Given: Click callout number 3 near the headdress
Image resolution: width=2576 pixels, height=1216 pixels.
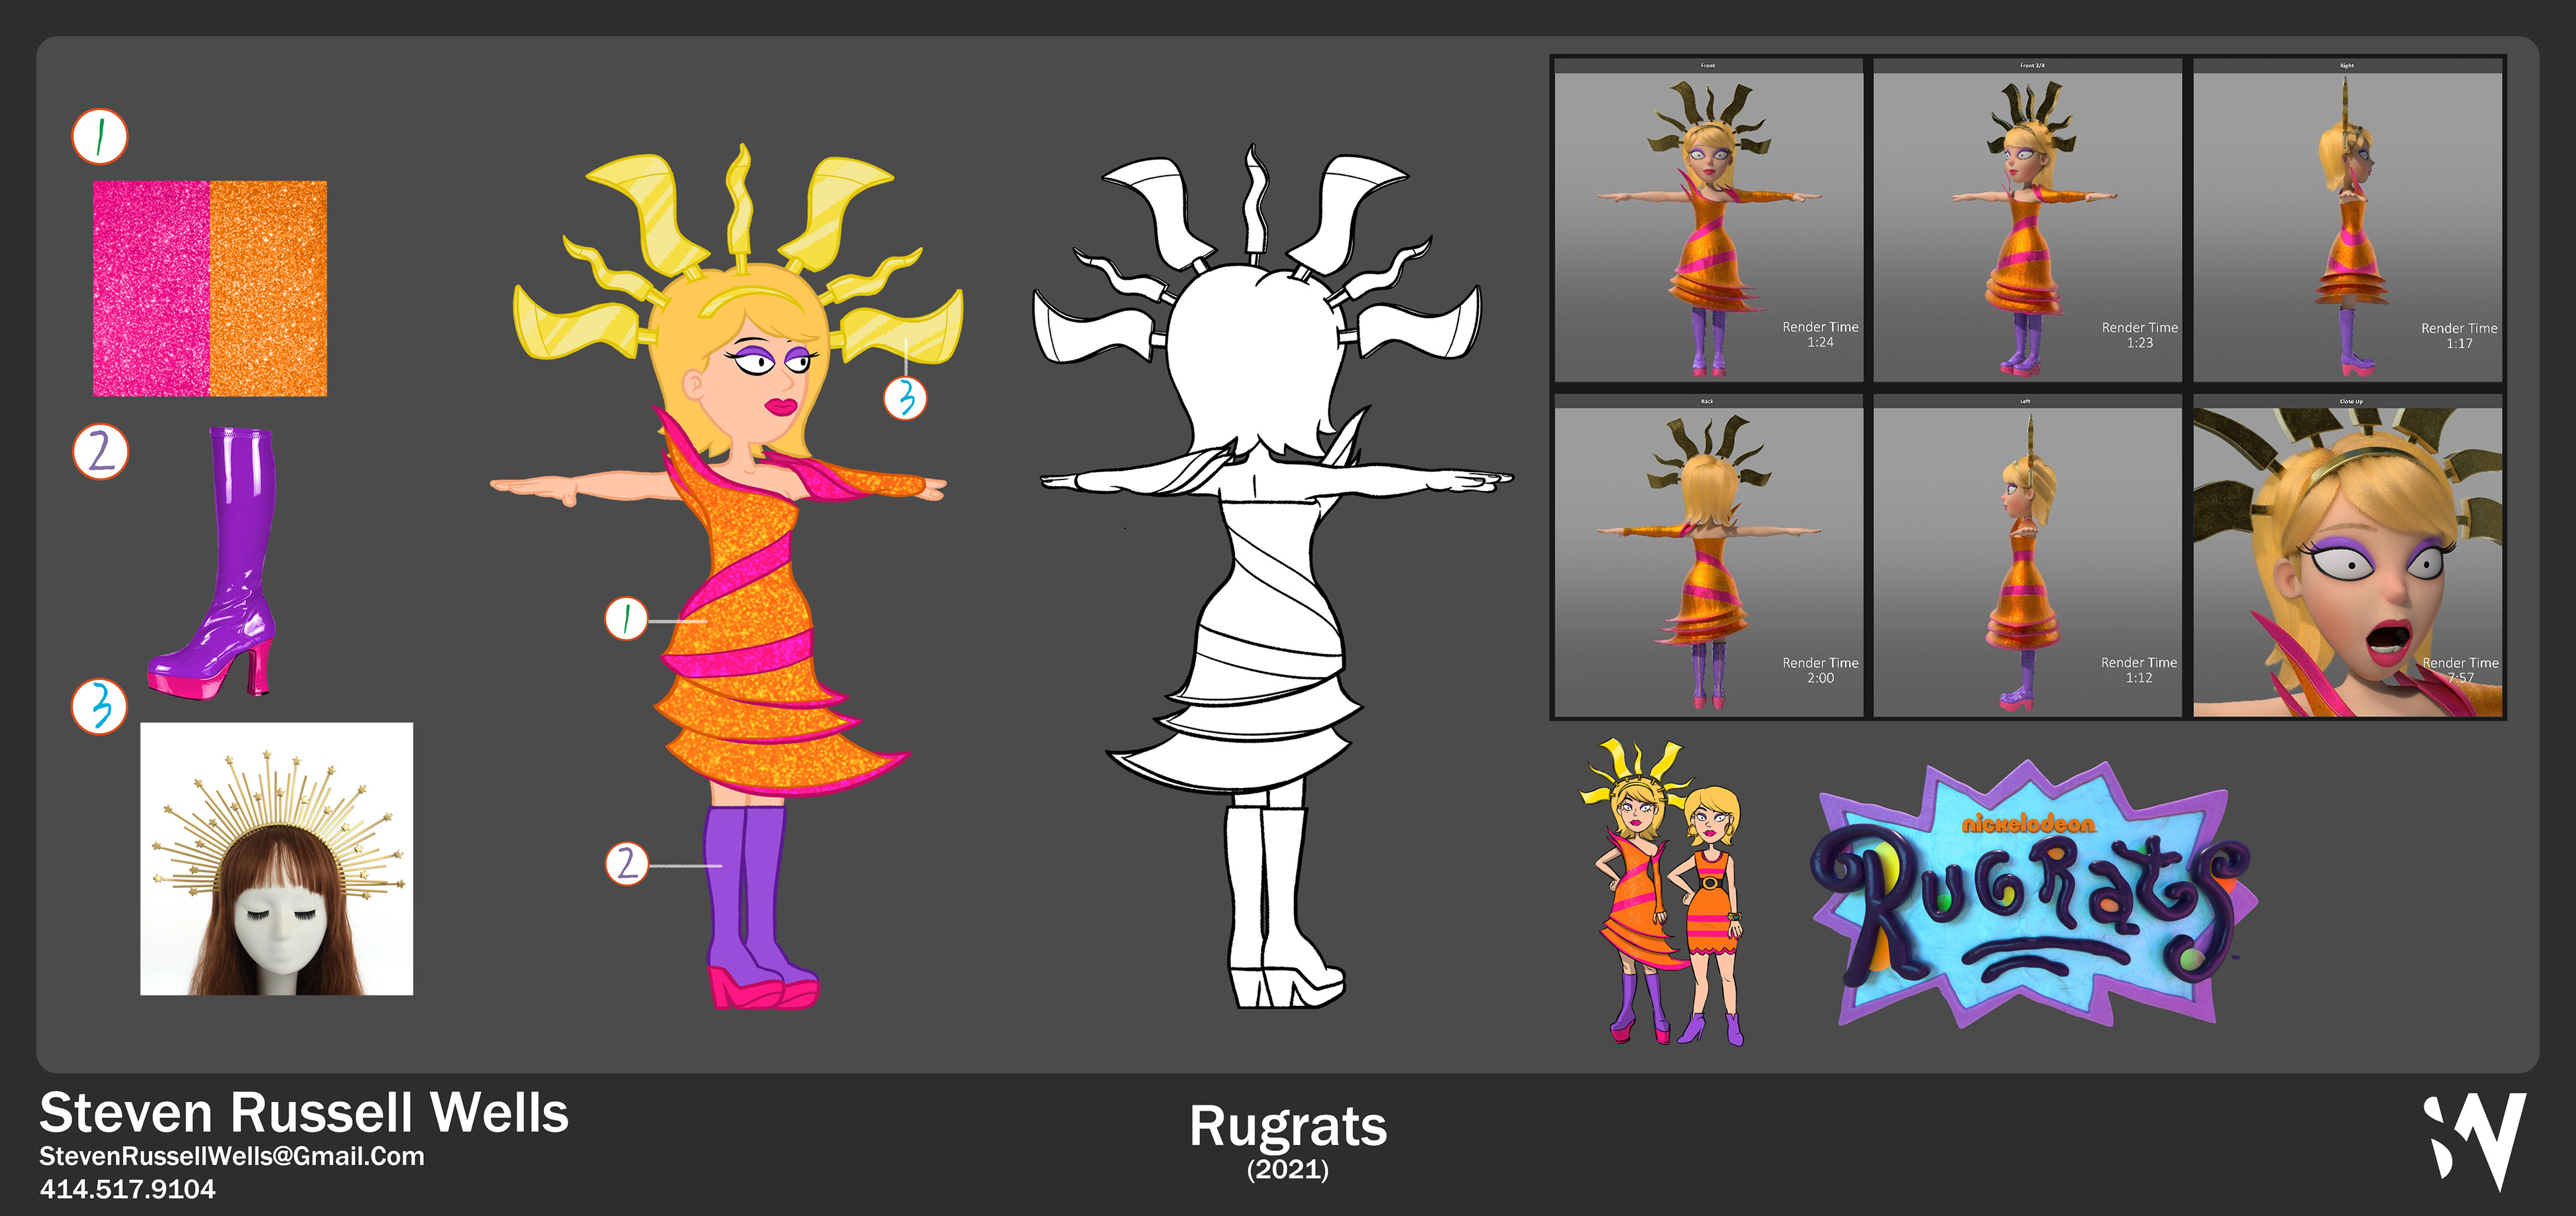Looking at the screenshot, I should [905, 398].
